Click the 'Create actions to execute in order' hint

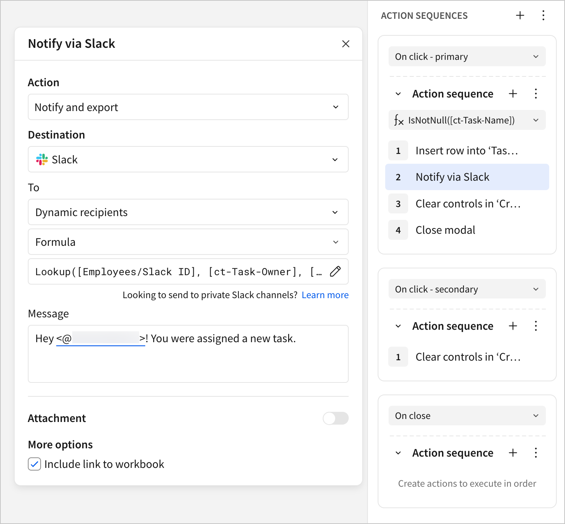pos(467,484)
